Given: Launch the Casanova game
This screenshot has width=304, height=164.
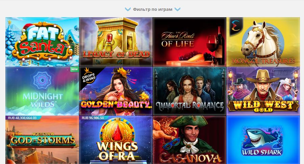Looking at the screenshot, I should [x=189, y=140].
